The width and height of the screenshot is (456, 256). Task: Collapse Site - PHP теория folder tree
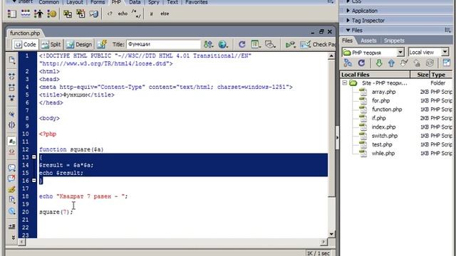tap(345, 83)
